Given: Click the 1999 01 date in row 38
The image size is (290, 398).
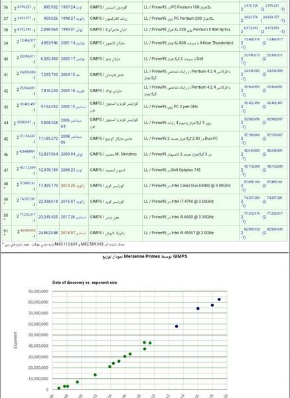Looking at the screenshot, I should 72,30.
